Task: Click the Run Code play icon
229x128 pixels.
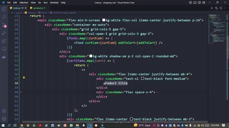Action: pos(212,8)
